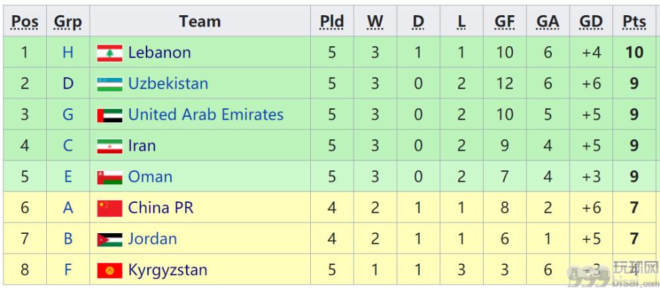Click the Jordan flag icon
Viewport: 660px width, 288px height.
(110, 239)
